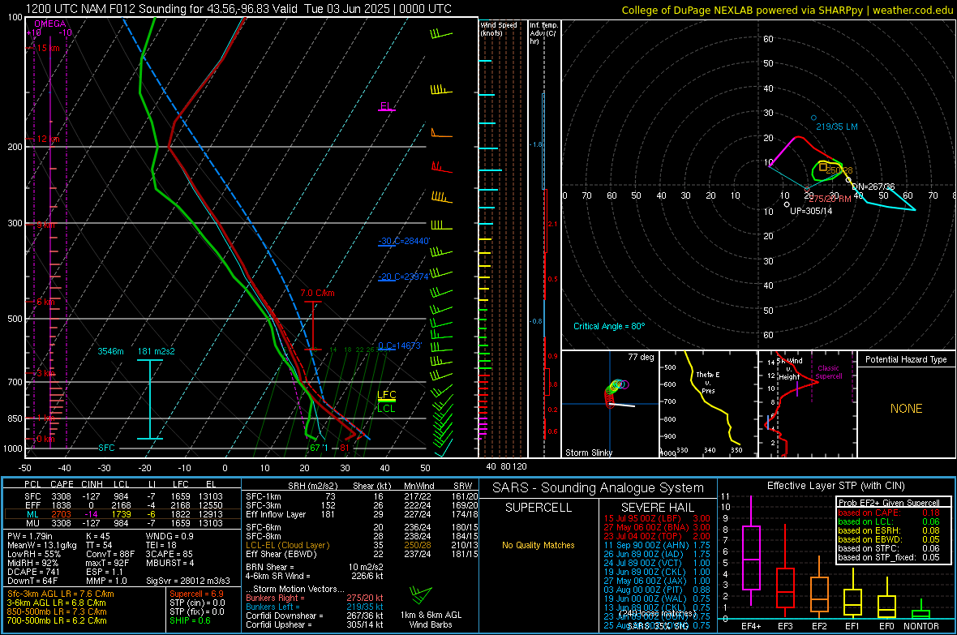Click the red Supercell = 6.9 value
The image size is (957, 635).
[x=196, y=594]
